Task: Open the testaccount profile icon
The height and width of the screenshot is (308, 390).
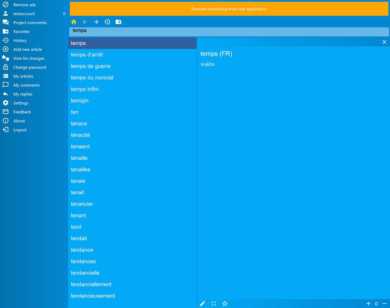Action: pyautogui.click(x=5, y=13)
